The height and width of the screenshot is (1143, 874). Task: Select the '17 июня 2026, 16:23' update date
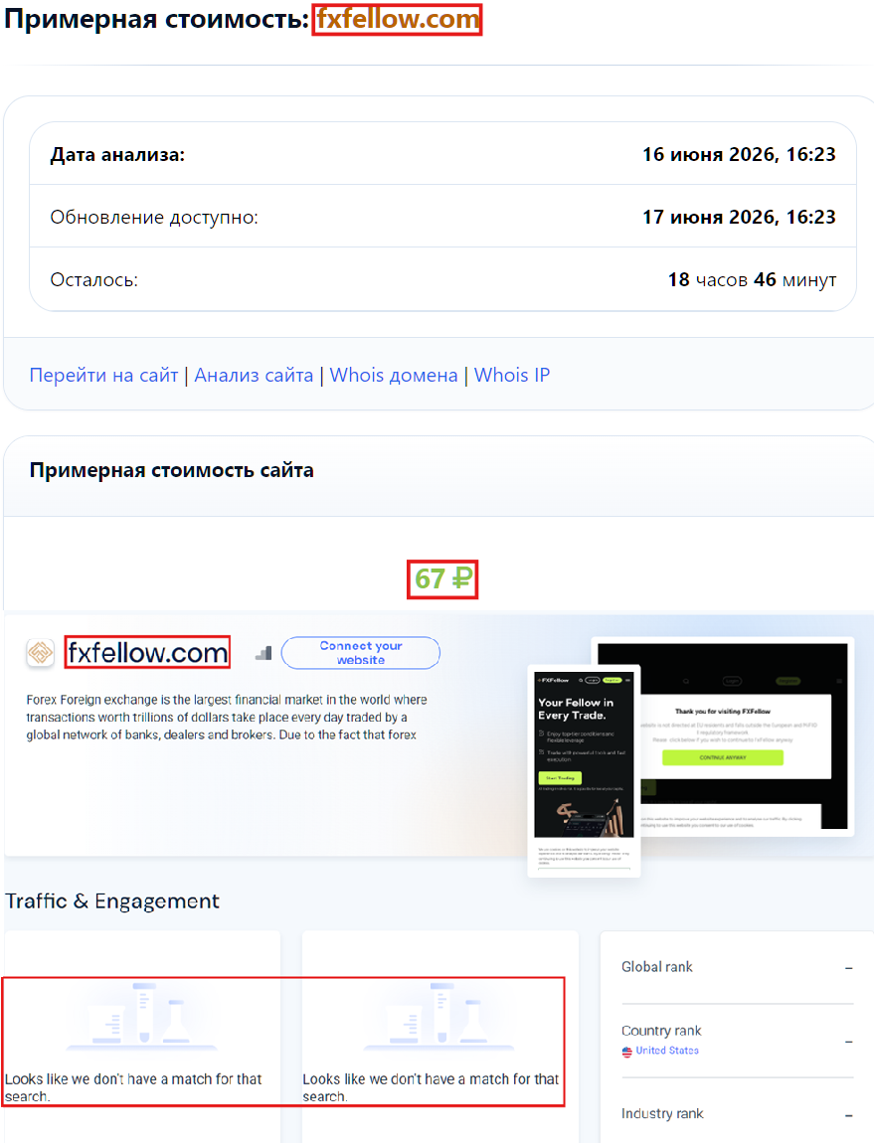point(739,218)
